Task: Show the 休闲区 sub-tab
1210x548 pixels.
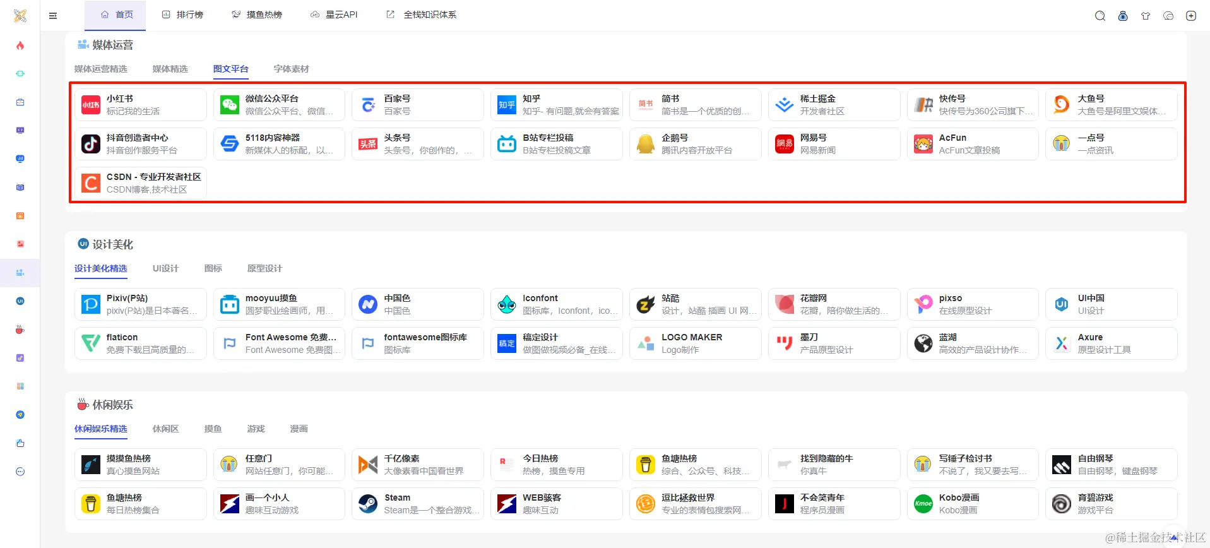Action: [166, 429]
